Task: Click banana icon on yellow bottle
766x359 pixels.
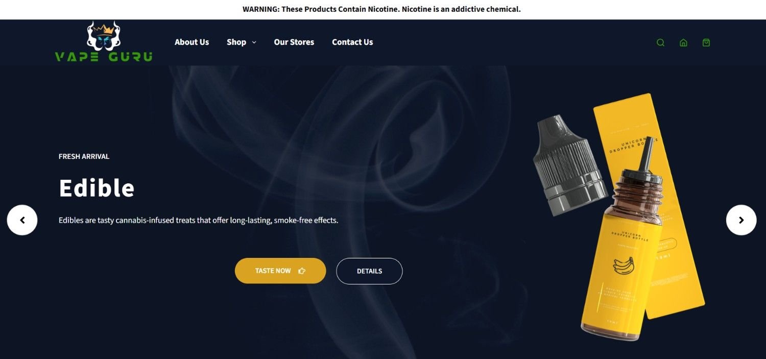Action: coord(624,266)
